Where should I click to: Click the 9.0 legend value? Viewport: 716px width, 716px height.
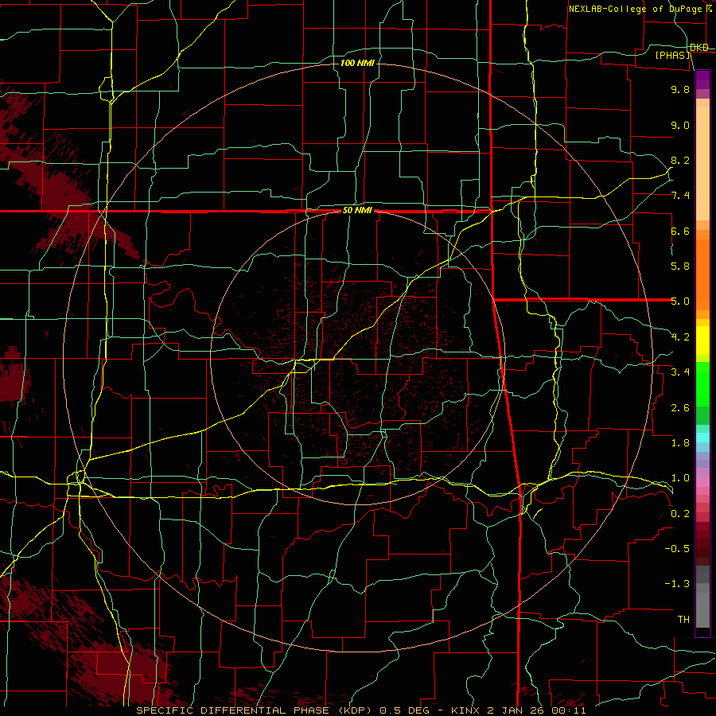(680, 125)
